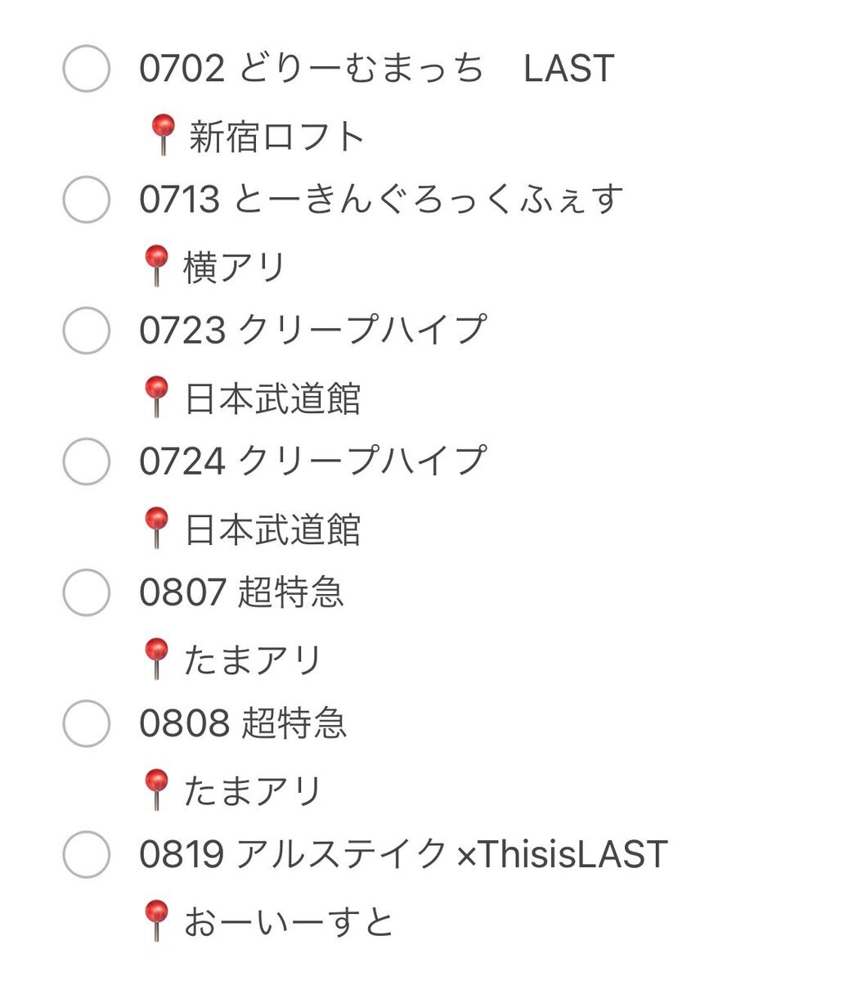Click the 0713 とーきんぐろっくふぇす entry text
This screenshot has width=853, height=981.
(381, 200)
